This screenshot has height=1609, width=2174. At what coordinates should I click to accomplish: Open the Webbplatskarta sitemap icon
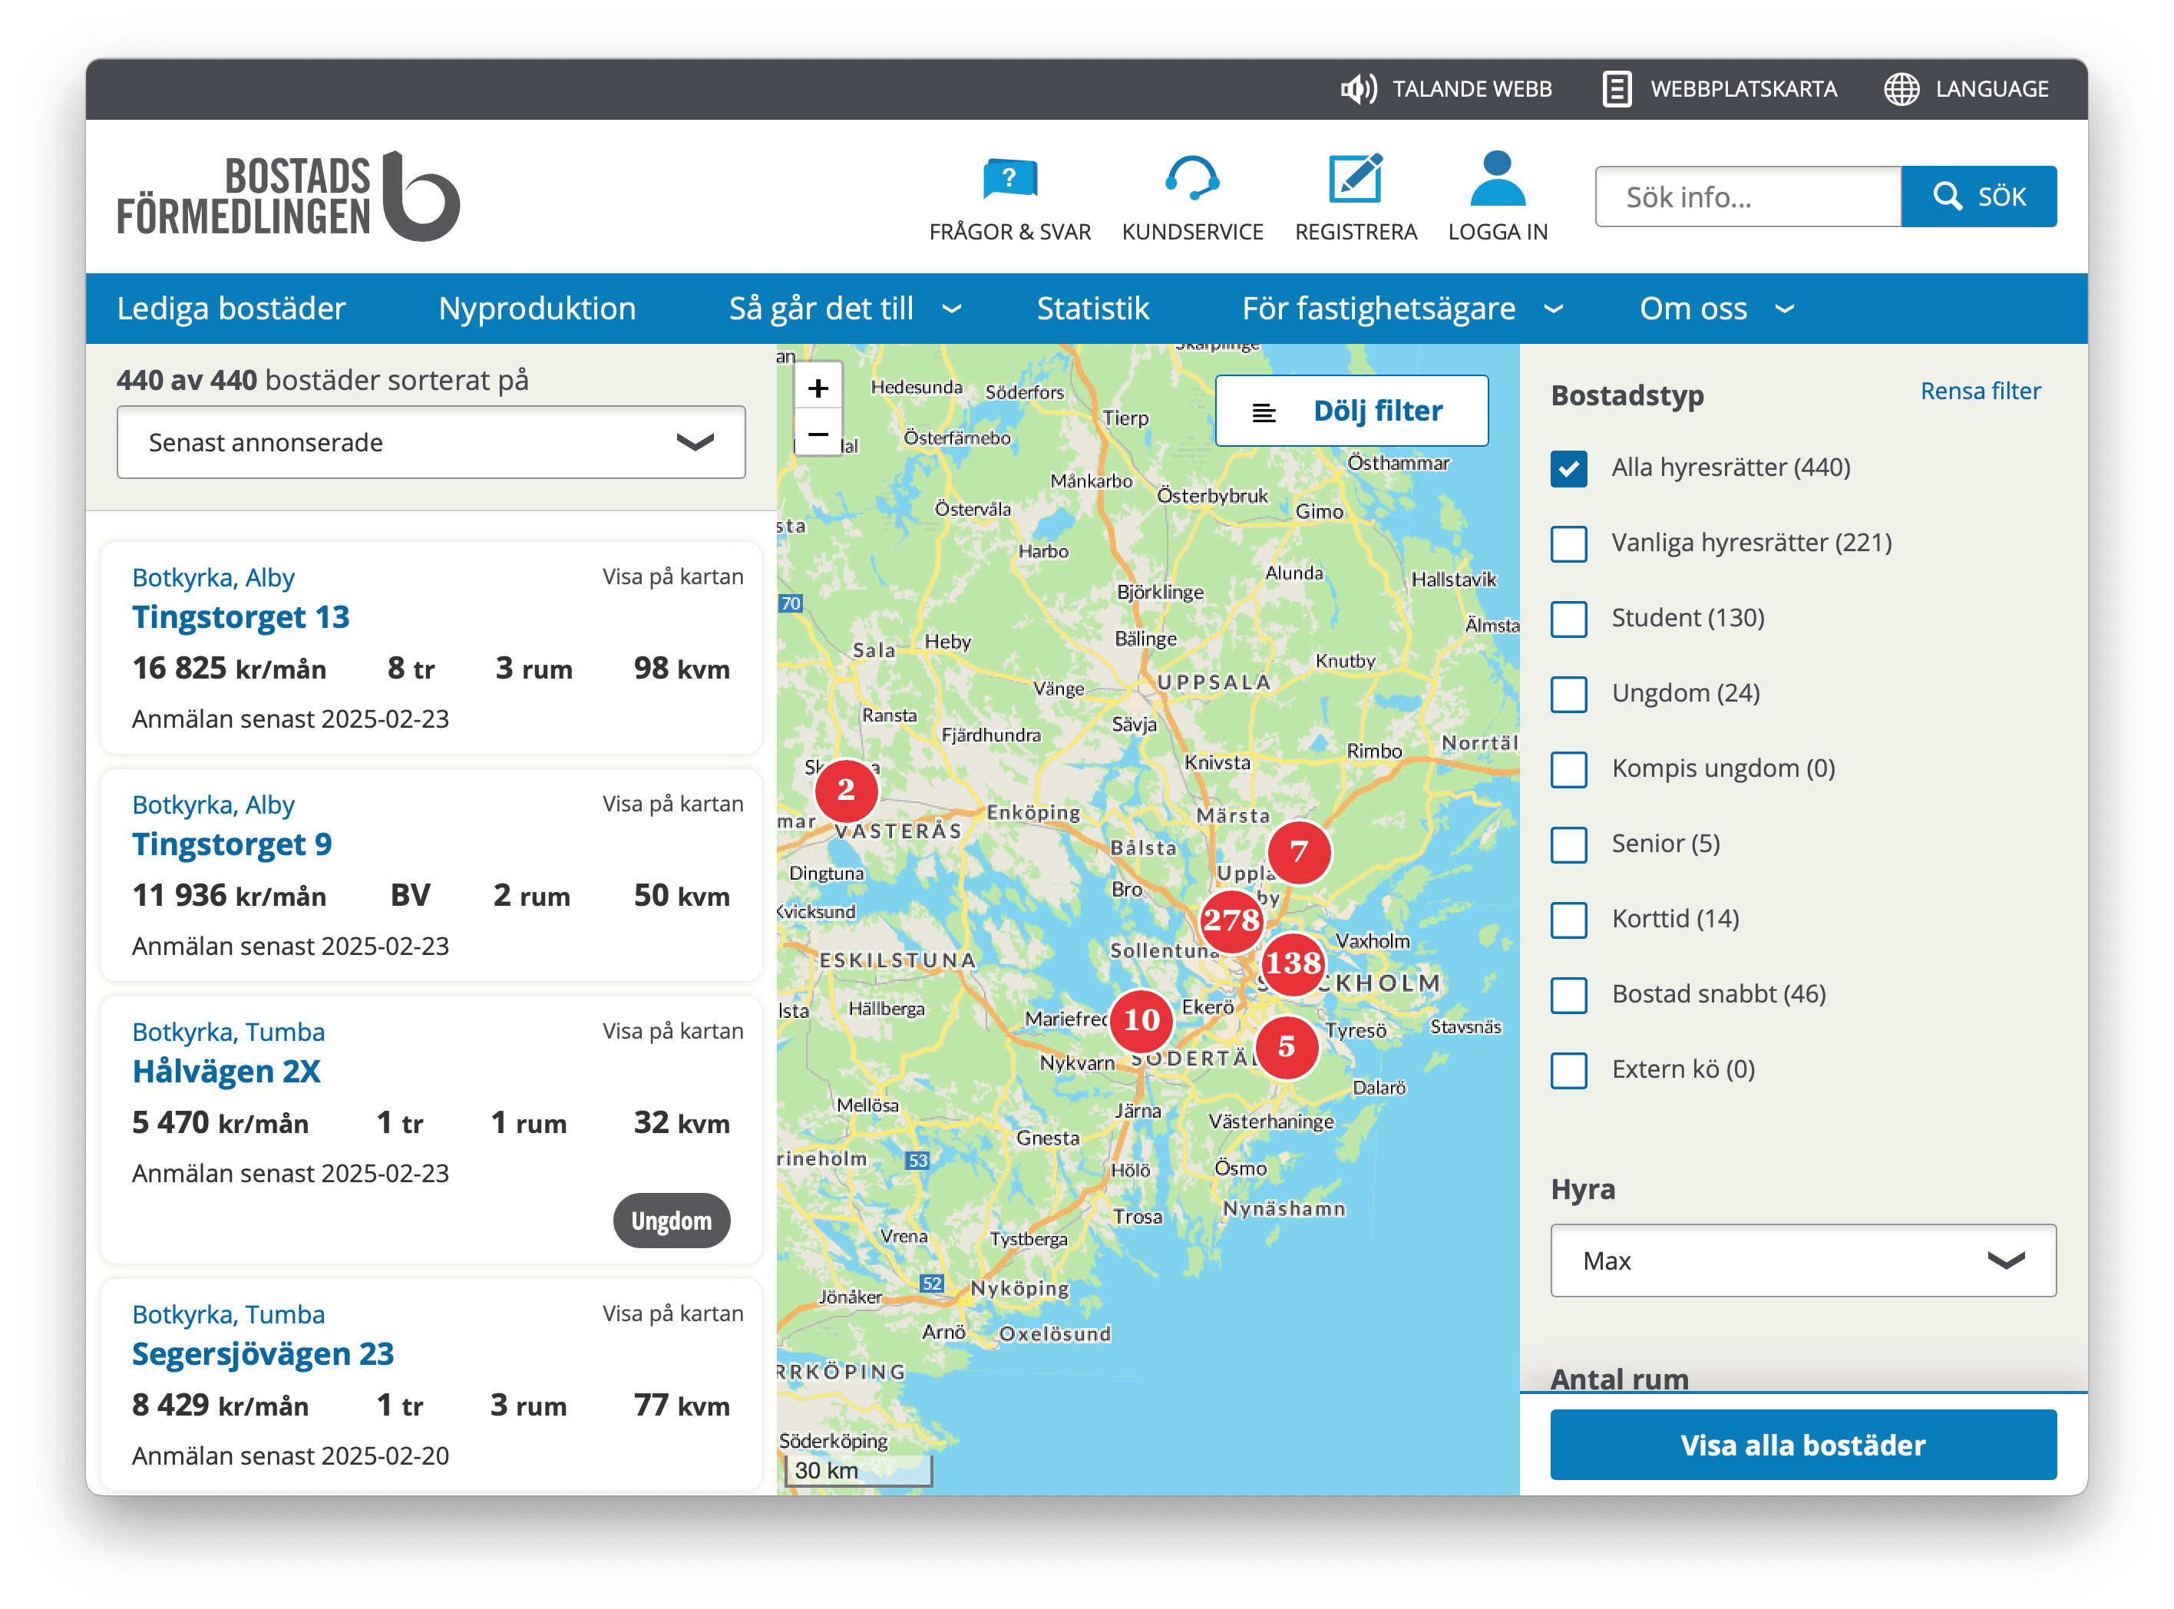[x=1617, y=88]
